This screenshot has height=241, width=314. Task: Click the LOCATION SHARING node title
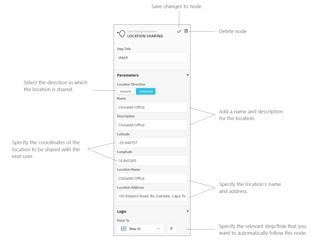click(145, 36)
